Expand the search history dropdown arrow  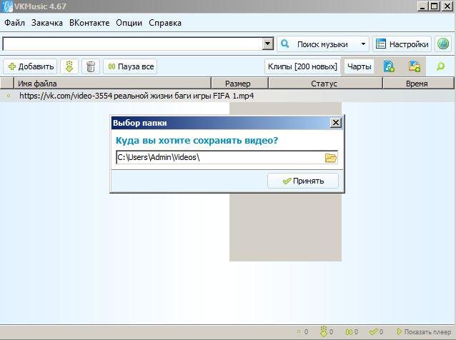[x=267, y=44]
